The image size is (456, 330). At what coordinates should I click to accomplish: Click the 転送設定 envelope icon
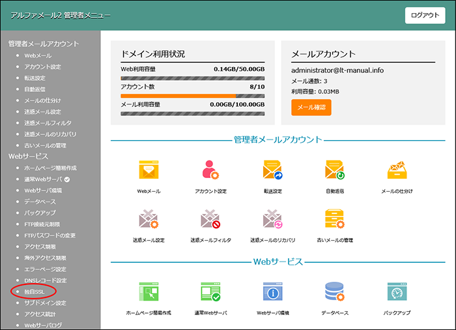click(x=273, y=170)
